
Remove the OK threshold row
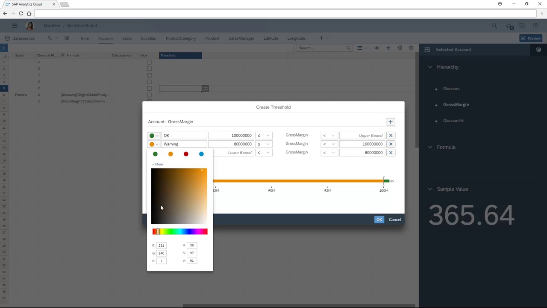tap(391, 136)
